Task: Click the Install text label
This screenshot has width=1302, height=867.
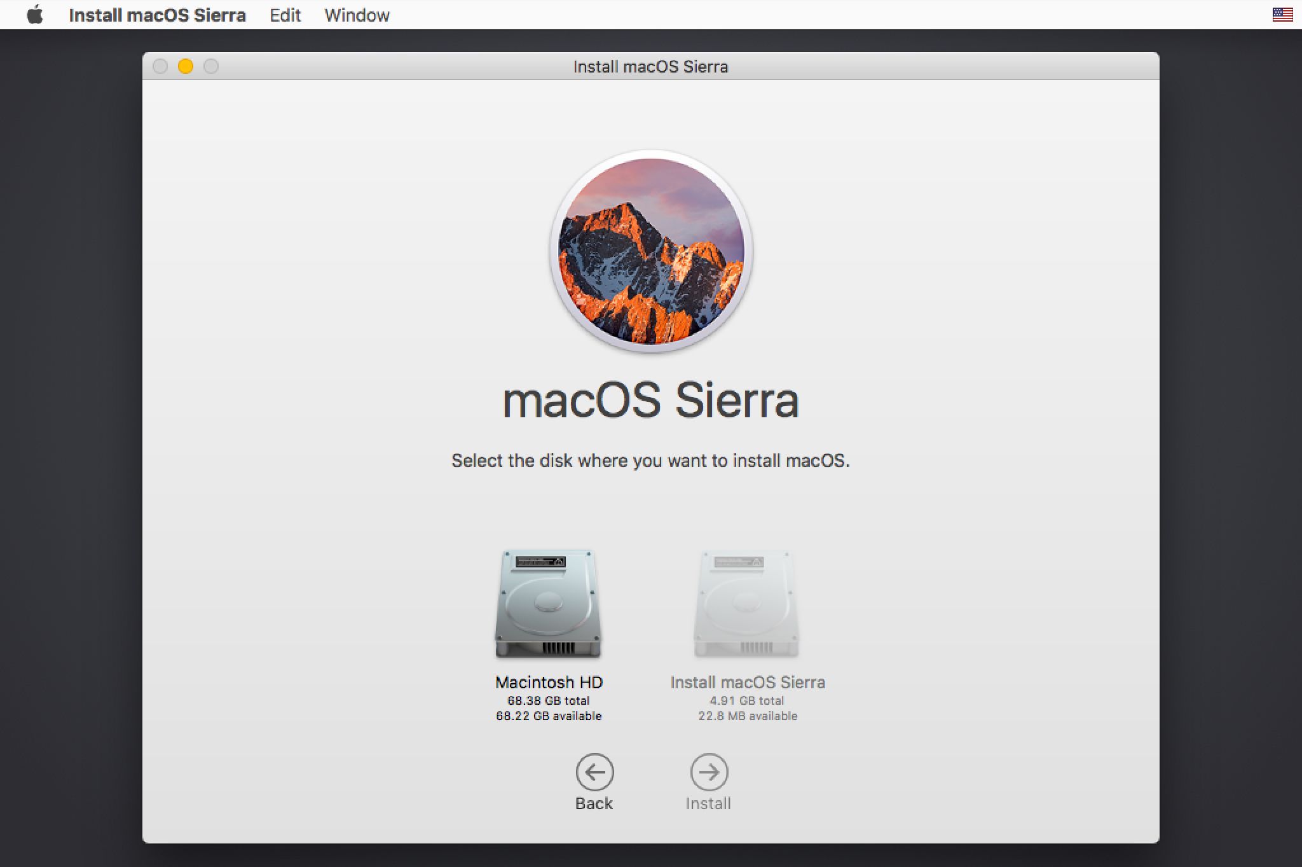Action: coord(708,803)
